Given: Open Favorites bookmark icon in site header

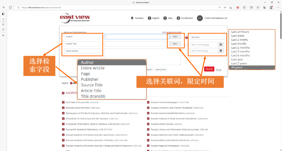Looking at the screenshot, I should (x=132, y=18).
